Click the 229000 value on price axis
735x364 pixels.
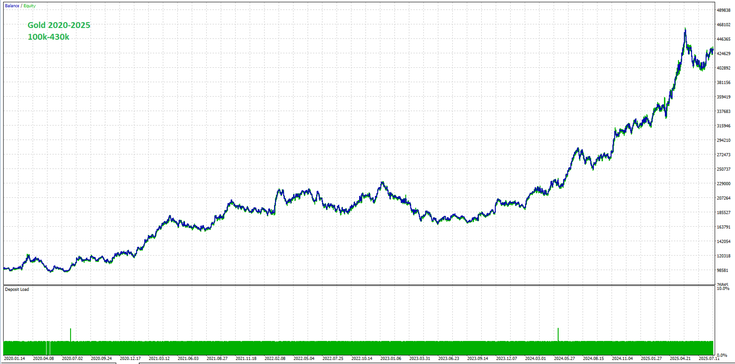coord(724,184)
